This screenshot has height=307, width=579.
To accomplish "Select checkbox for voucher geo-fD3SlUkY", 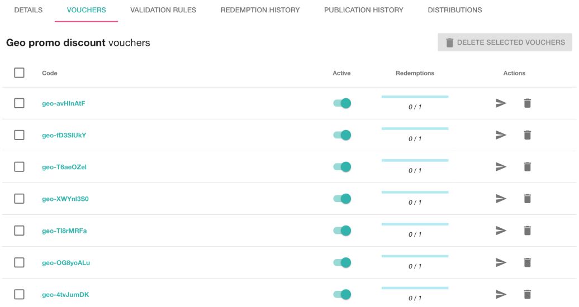I will coord(20,135).
